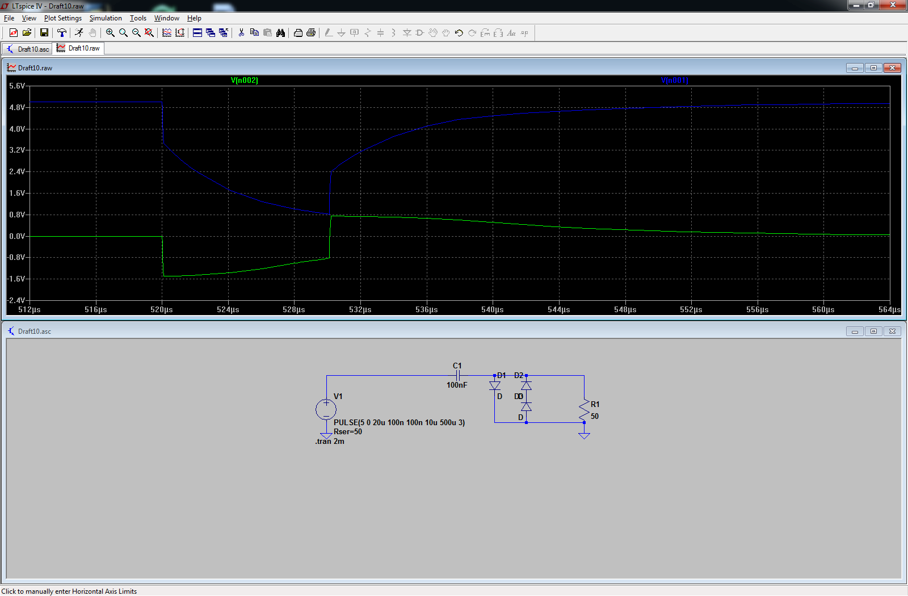Open Find with binoculars icon
Viewport: 908px width, 596px height.
[x=280, y=33]
